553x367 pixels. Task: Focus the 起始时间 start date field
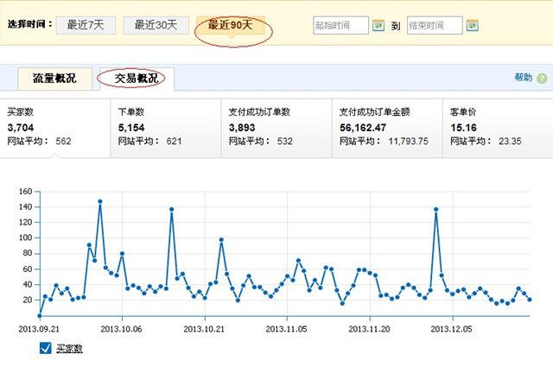tap(340, 25)
